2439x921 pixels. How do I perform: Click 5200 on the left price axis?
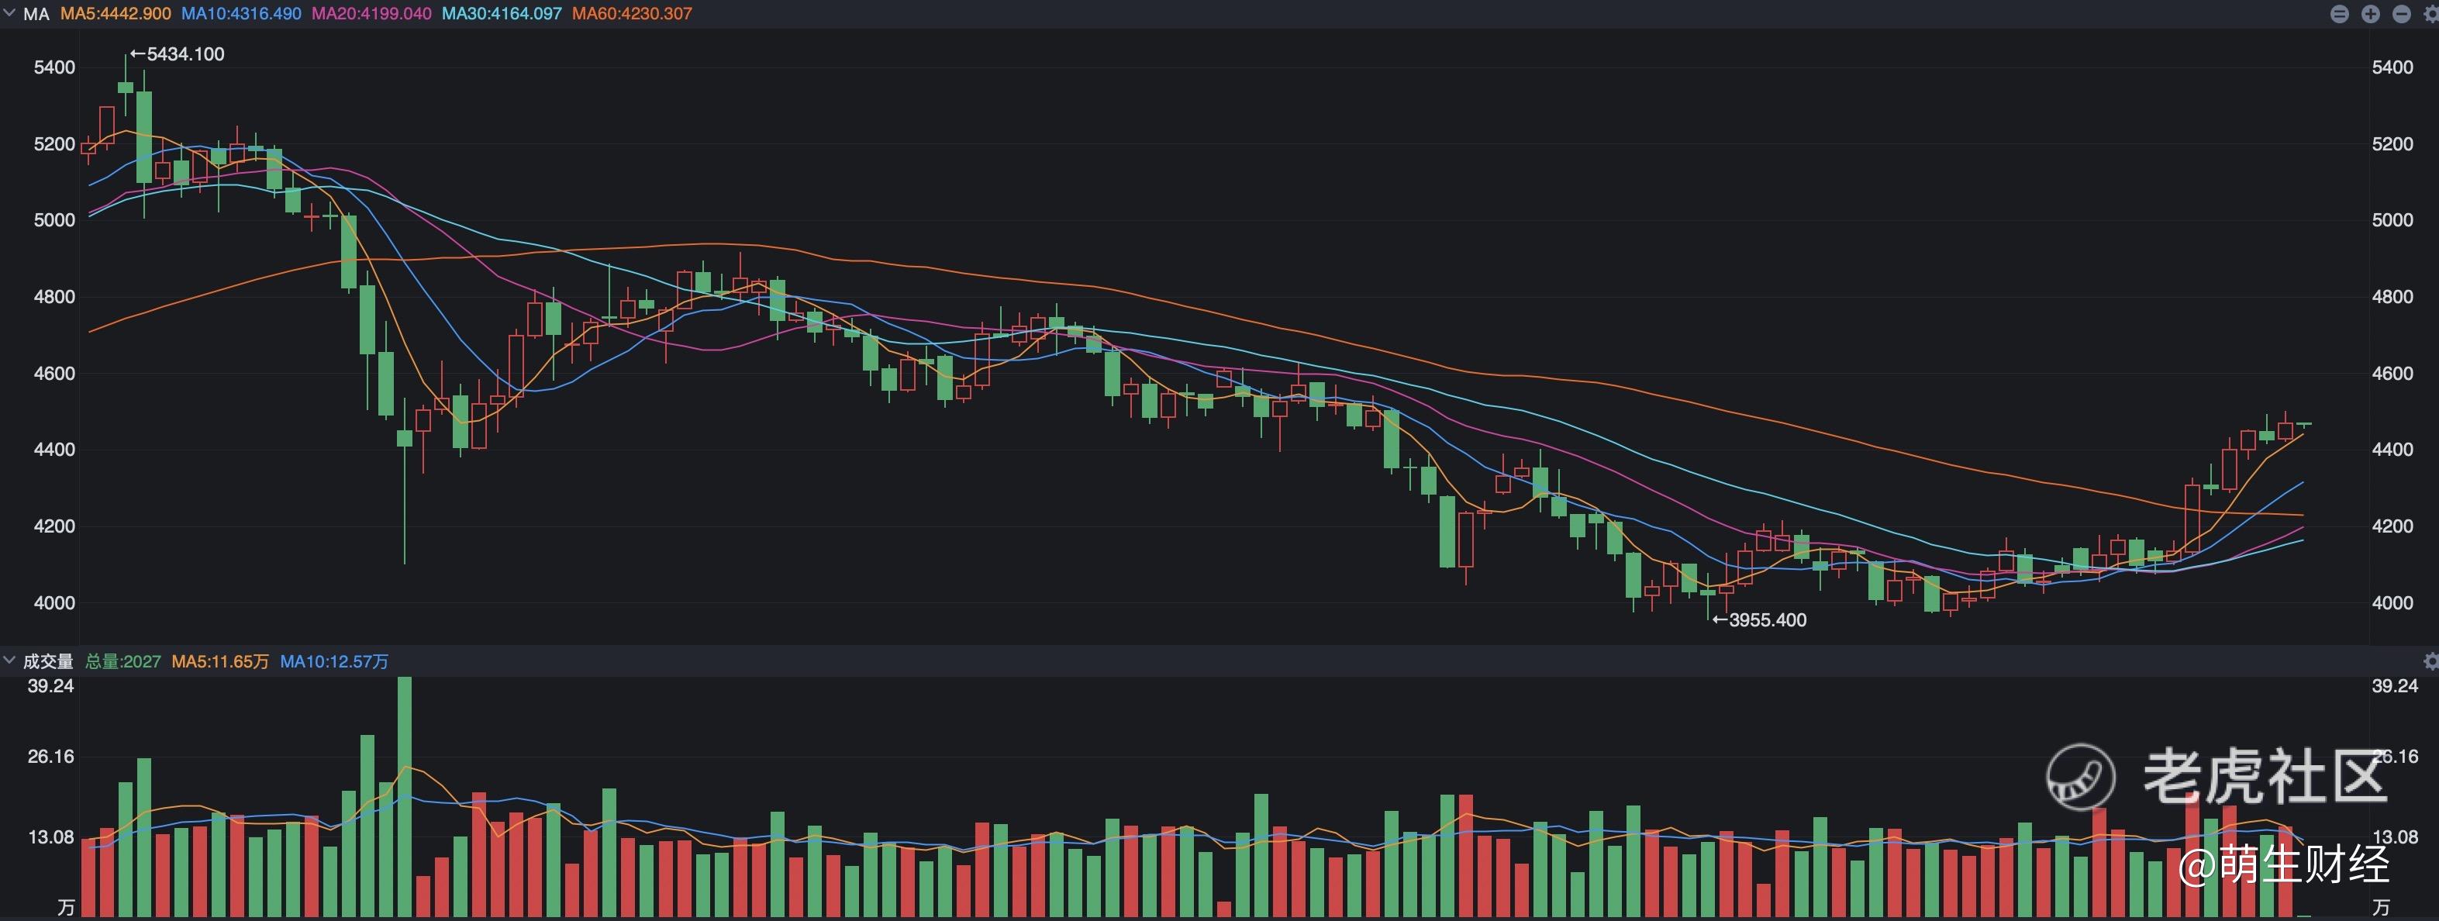tap(54, 144)
